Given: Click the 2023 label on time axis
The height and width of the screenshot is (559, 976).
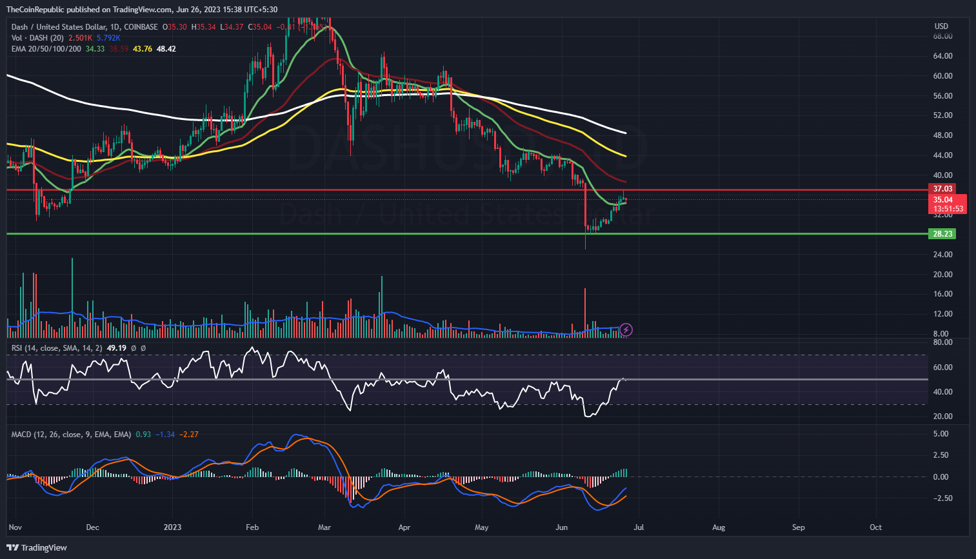Looking at the screenshot, I should pyautogui.click(x=172, y=527).
